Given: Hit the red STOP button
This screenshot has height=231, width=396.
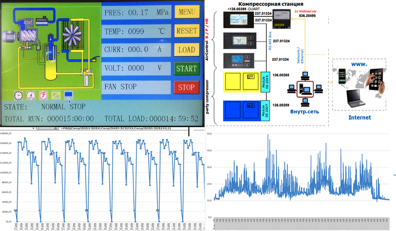Looking at the screenshot, I should click(x=187, y=87).
